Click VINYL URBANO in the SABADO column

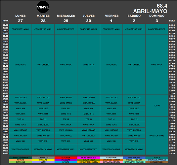click(x=134, y=130)
